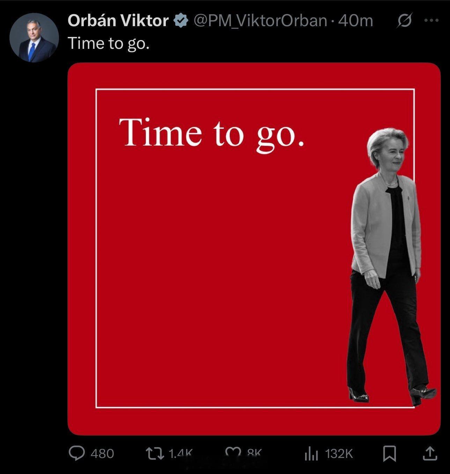Open the Orbán Viktor display name link
The width and height of the screenshot is (450, 474).
[118, 21]
